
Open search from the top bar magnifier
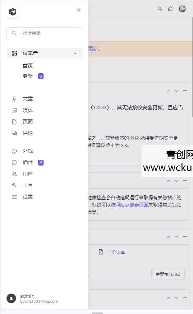coord(160,9)
